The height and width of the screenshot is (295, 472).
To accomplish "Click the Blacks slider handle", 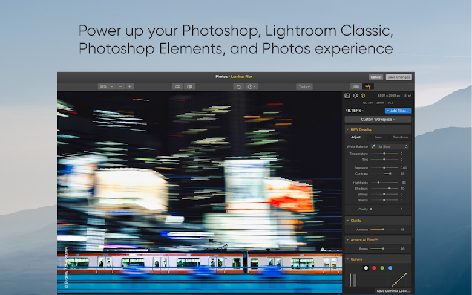I will [384, 200].
